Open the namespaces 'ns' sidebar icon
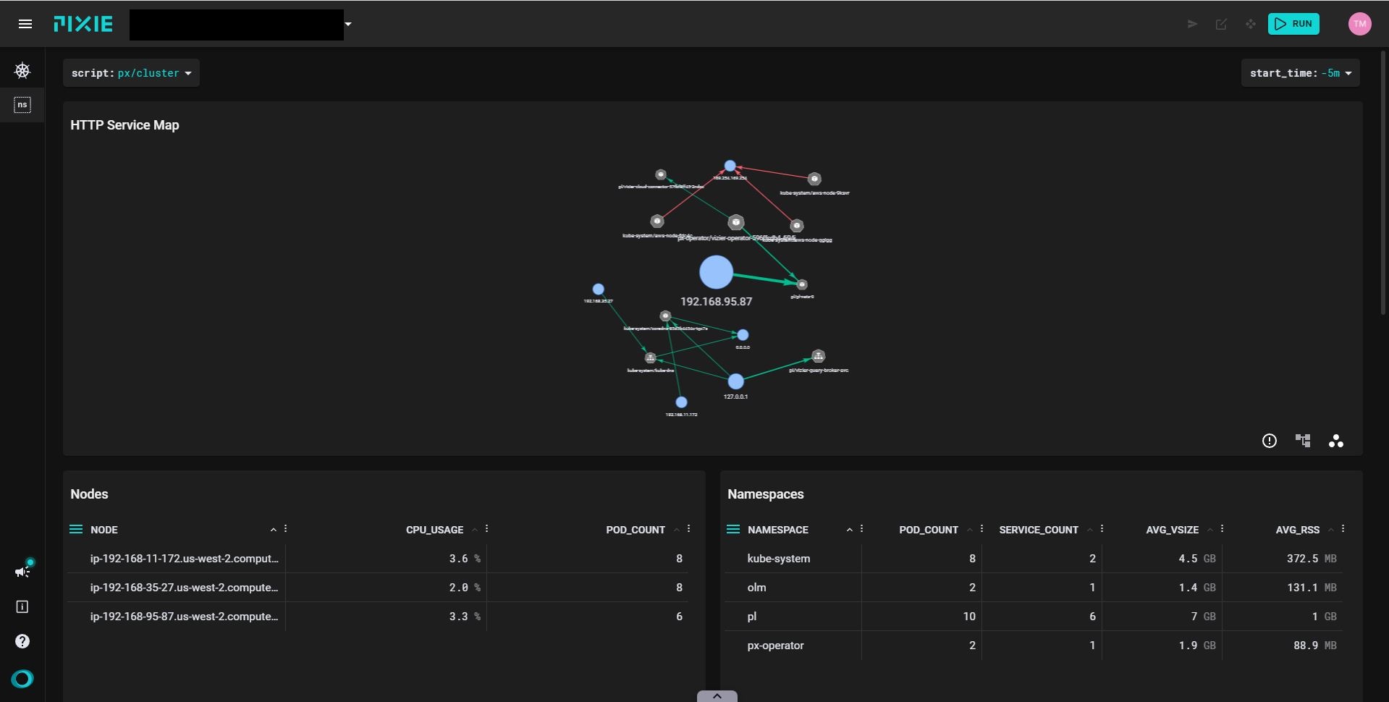 [22, 105]
